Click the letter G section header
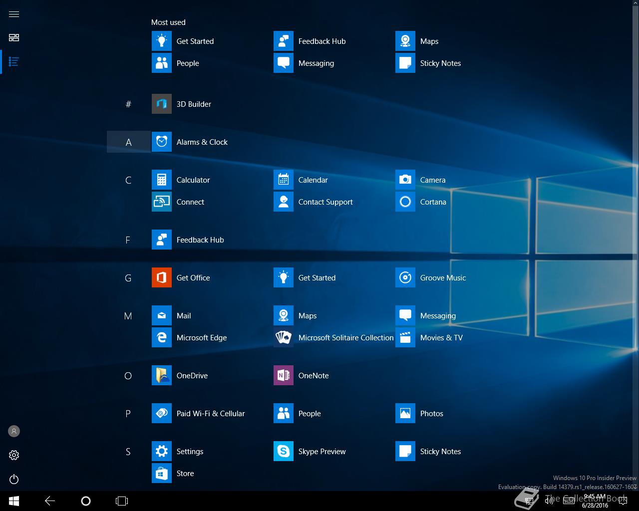The width and height of the screenshot is (639, 511). point(128,277)
